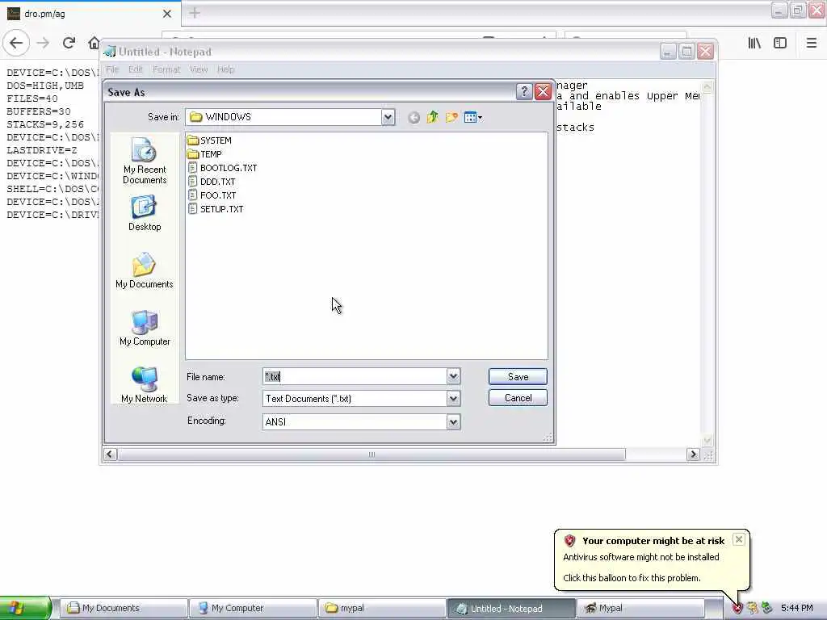The width and height of the screenshot is (827, 620).
Task: Select SETUP.TXT file
Action: click(x=216, y=209)
